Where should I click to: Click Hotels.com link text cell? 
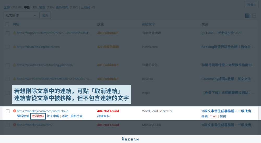(x=150, y=47)
